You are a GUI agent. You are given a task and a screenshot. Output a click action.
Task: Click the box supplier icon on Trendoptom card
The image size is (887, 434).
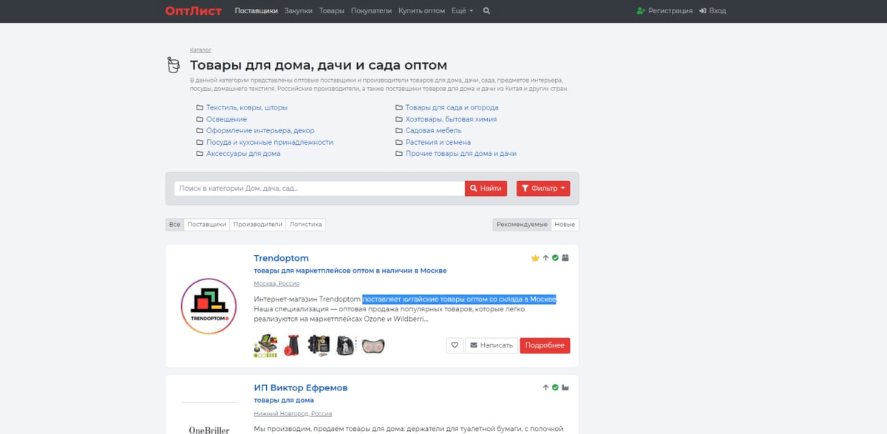565,258
